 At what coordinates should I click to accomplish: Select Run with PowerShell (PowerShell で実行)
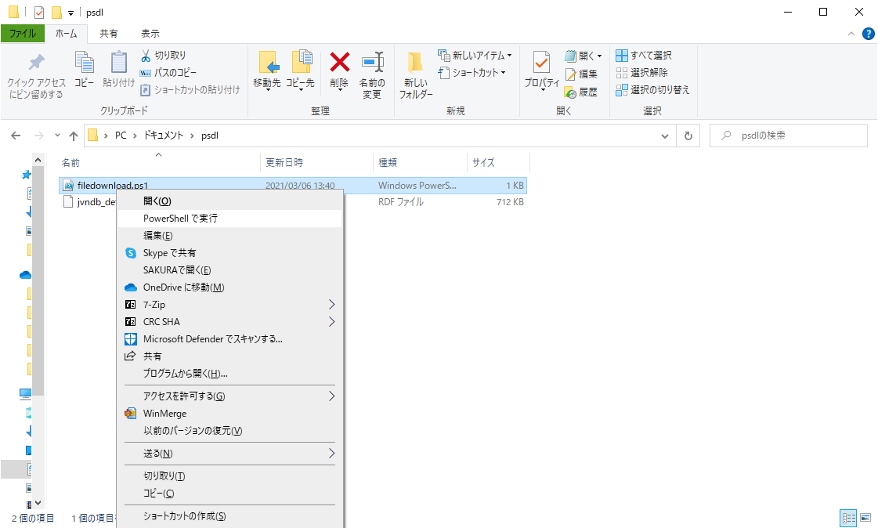coord(229,219)
